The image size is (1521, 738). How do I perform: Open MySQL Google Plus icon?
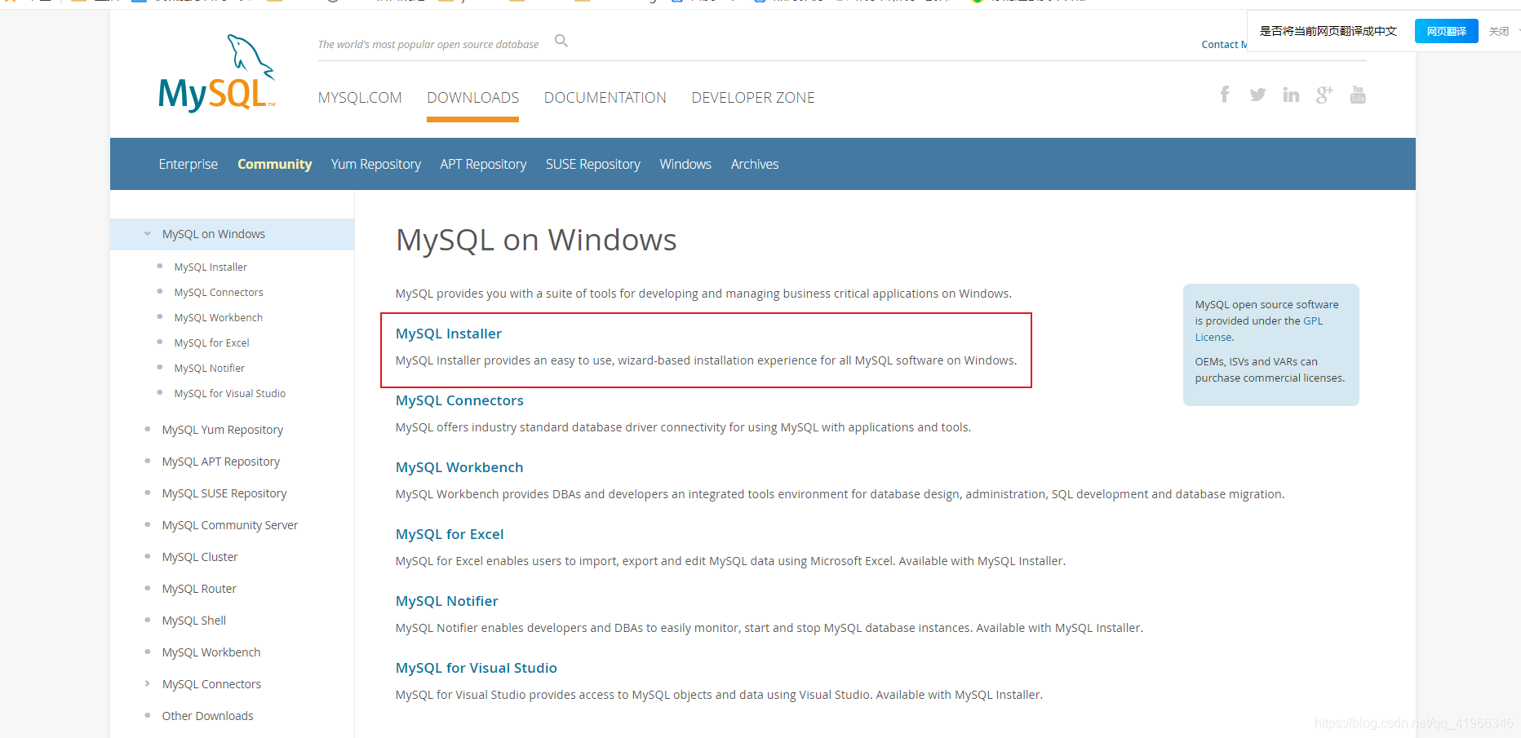tap(1324, 95)
